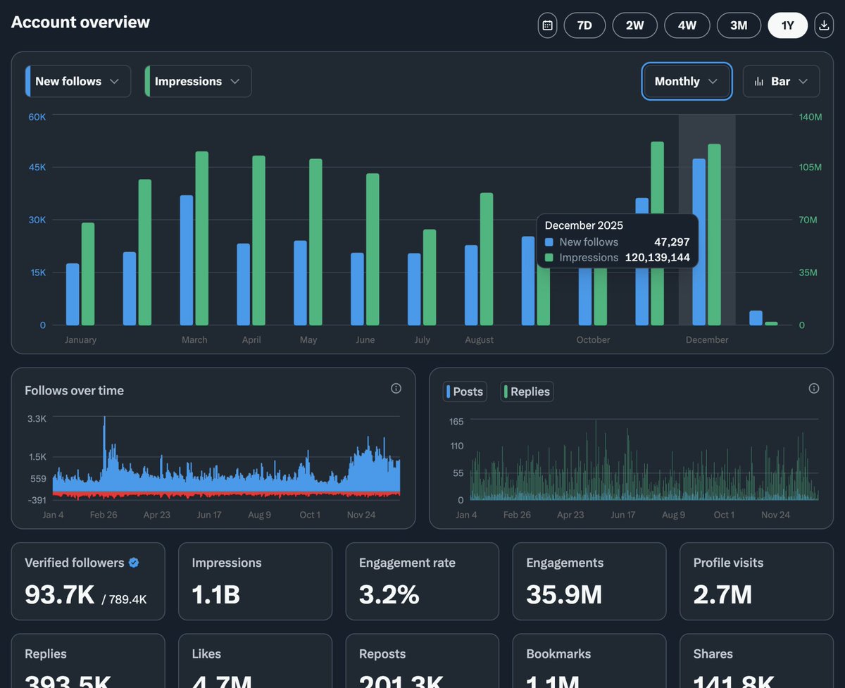Open the New follows metric dropdown
The width and height of the screenshot is (845, 688).
tap(77, 82)
